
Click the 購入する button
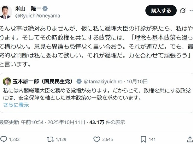coord(161,11)
